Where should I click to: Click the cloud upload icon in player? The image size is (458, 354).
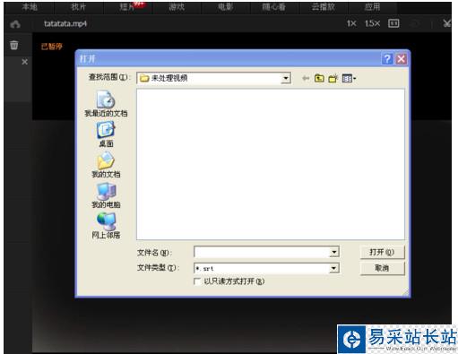(x=15, y=24)
